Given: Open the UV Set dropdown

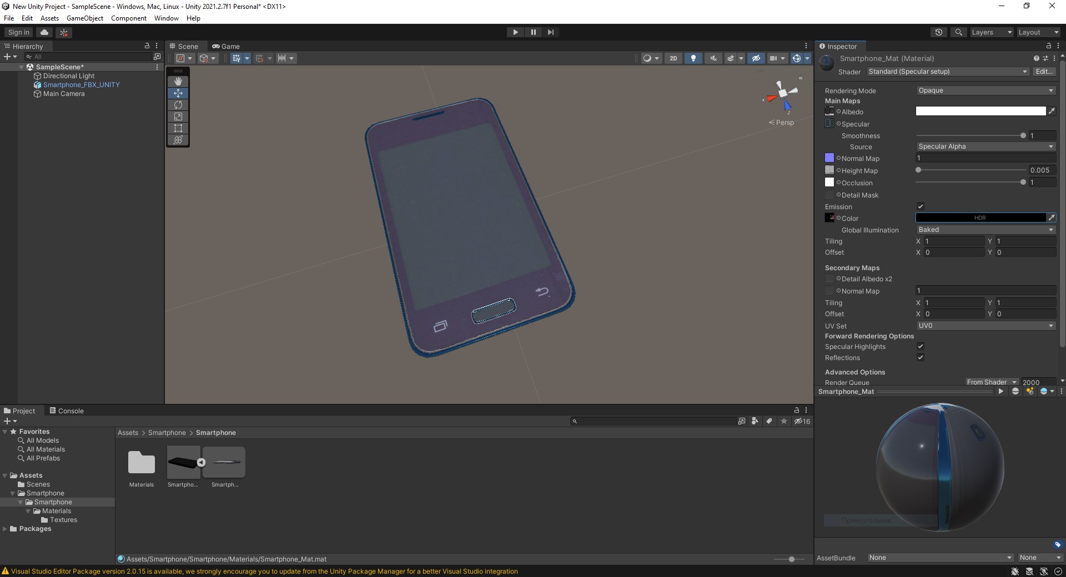Looking at the screenshot, I should 985,326.
